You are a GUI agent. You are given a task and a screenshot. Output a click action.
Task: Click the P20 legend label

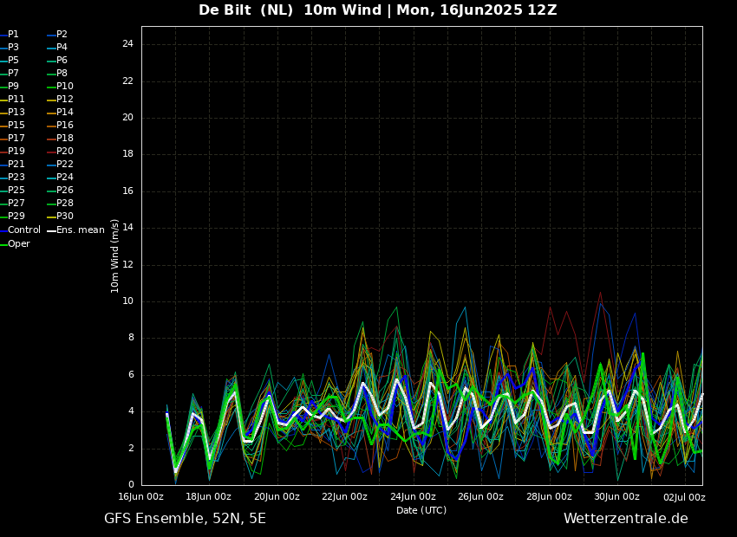[x=65, y=152]
